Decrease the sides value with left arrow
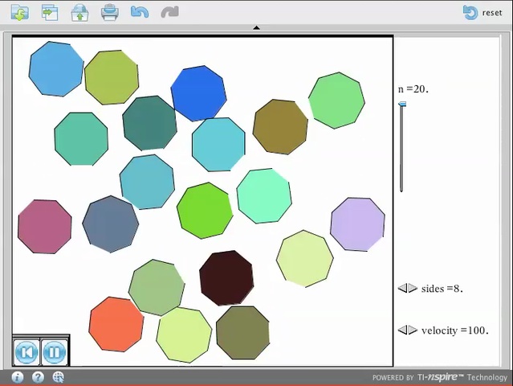Screen dimensions: 513x386 point(402,289)
